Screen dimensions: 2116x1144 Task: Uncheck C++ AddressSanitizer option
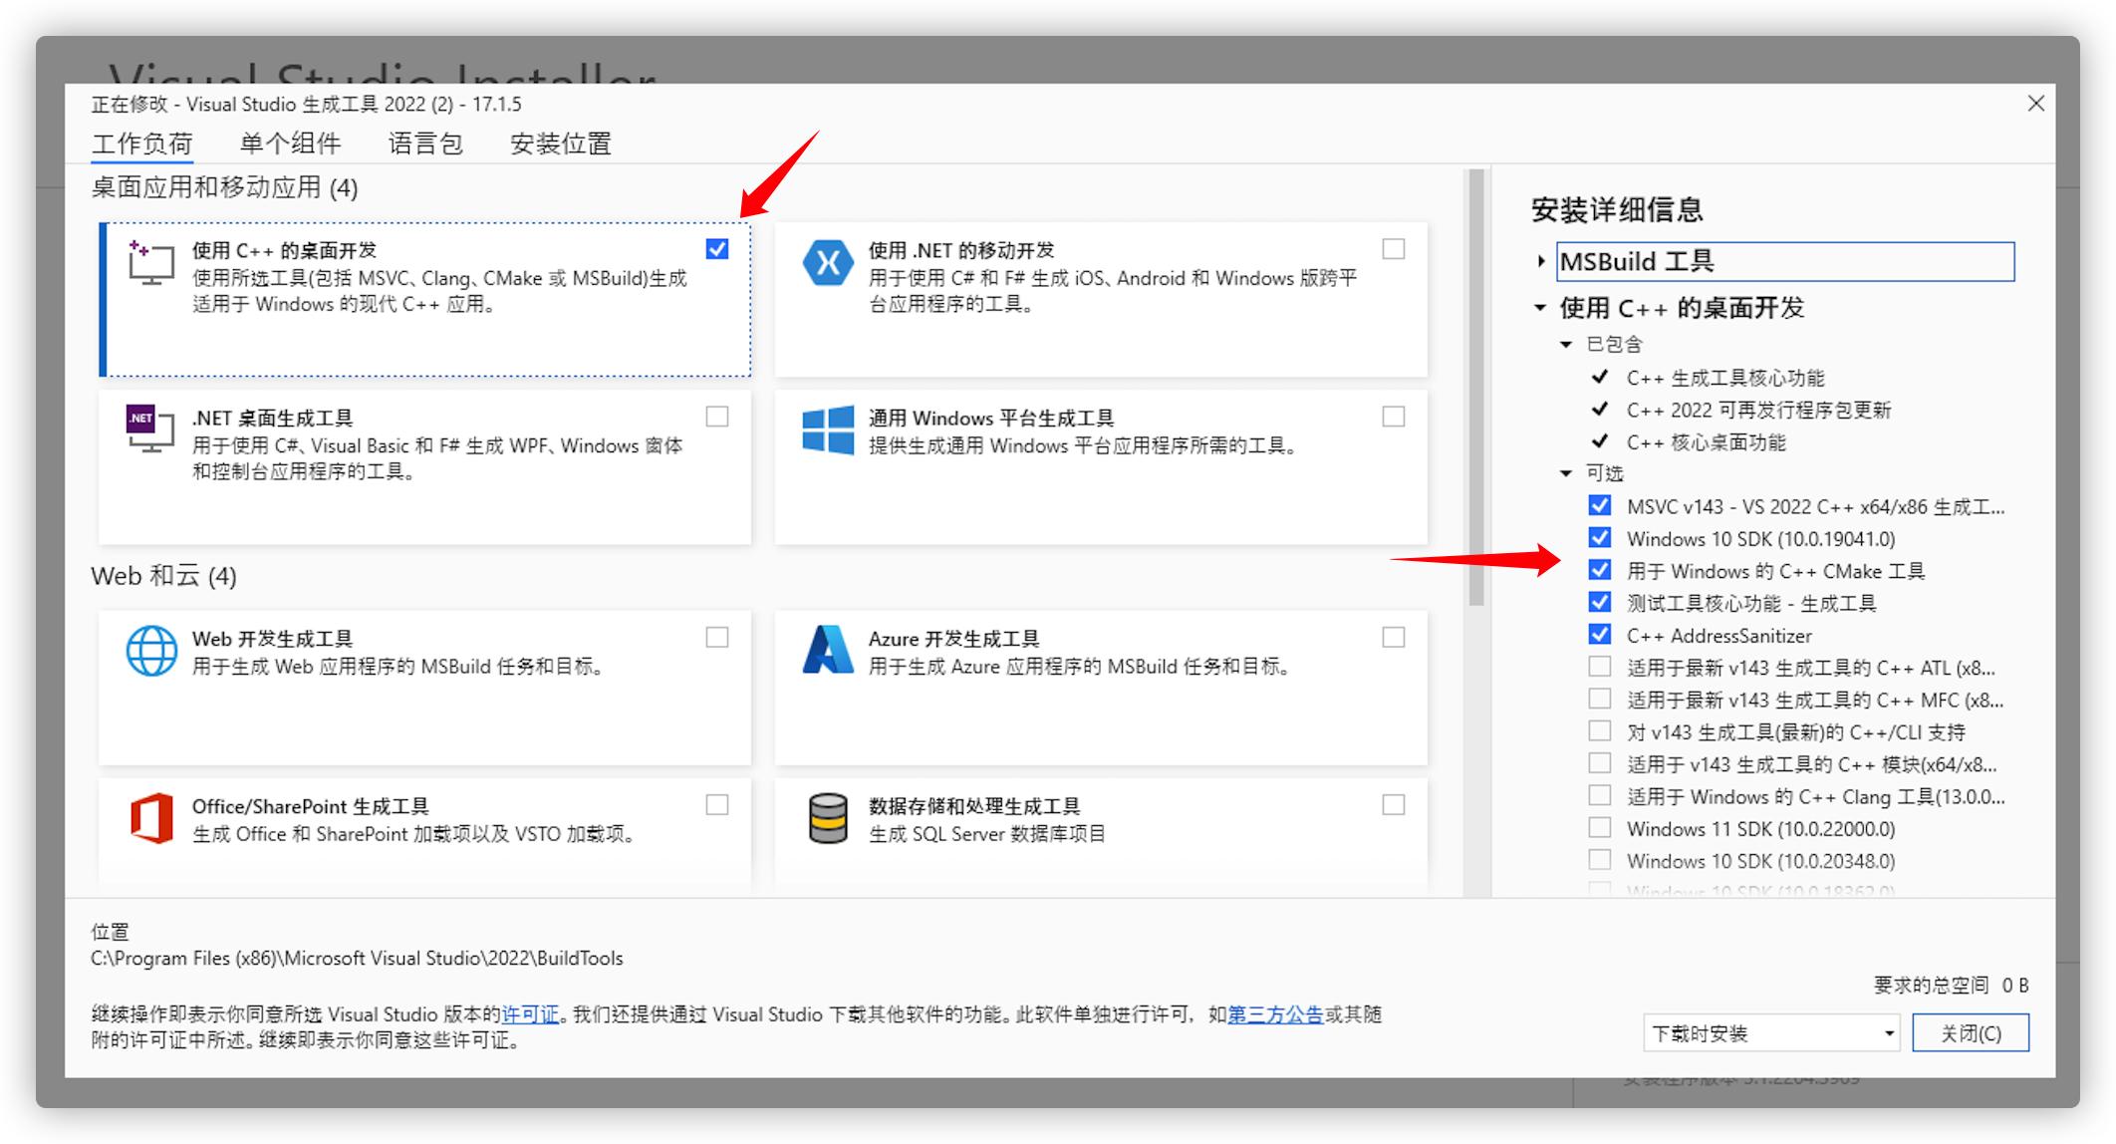click(1600, 635)
